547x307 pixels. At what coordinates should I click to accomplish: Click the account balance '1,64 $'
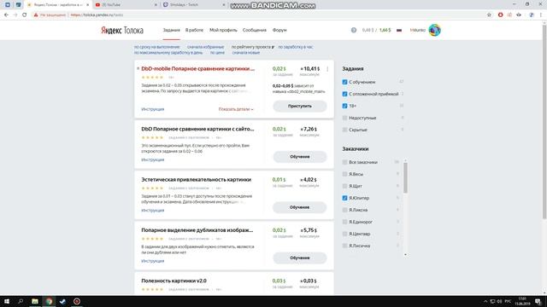pos(385,31)
